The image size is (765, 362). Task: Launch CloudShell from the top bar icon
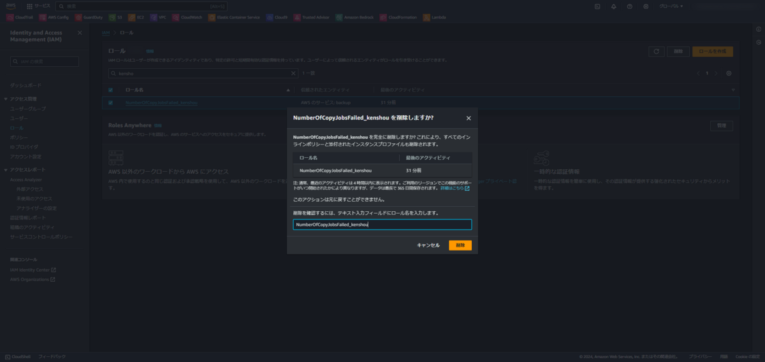pyautogui.click(x=597, y=6)
